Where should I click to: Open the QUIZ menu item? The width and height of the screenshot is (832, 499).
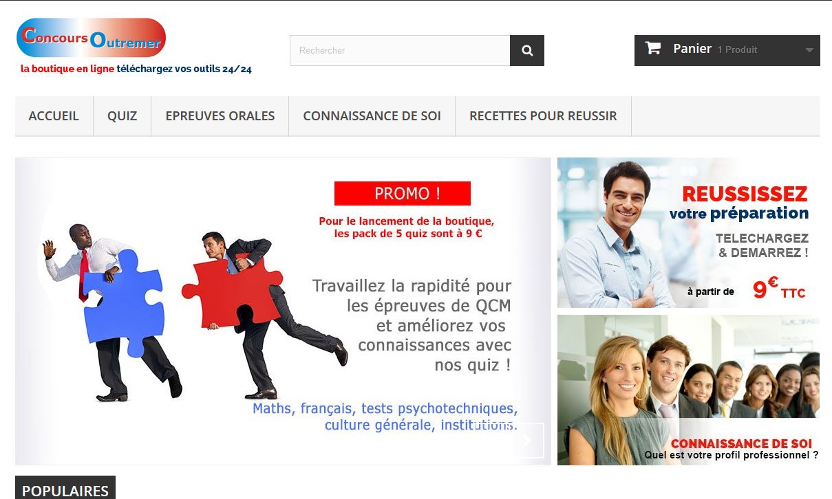pos(122,116)
